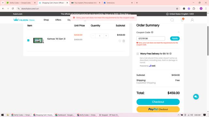Open the Shop menu

pos(46,20)
